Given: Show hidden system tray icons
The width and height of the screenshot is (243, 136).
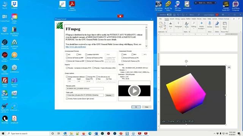Looking at the screenshot, I should click(215, 133).
